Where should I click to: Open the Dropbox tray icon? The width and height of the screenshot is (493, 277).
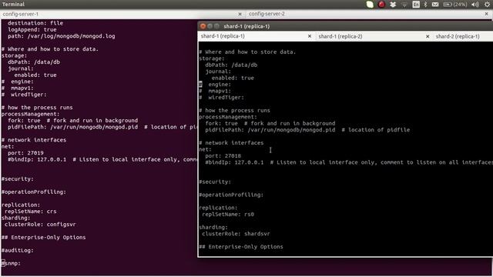(x=393, y=5)
